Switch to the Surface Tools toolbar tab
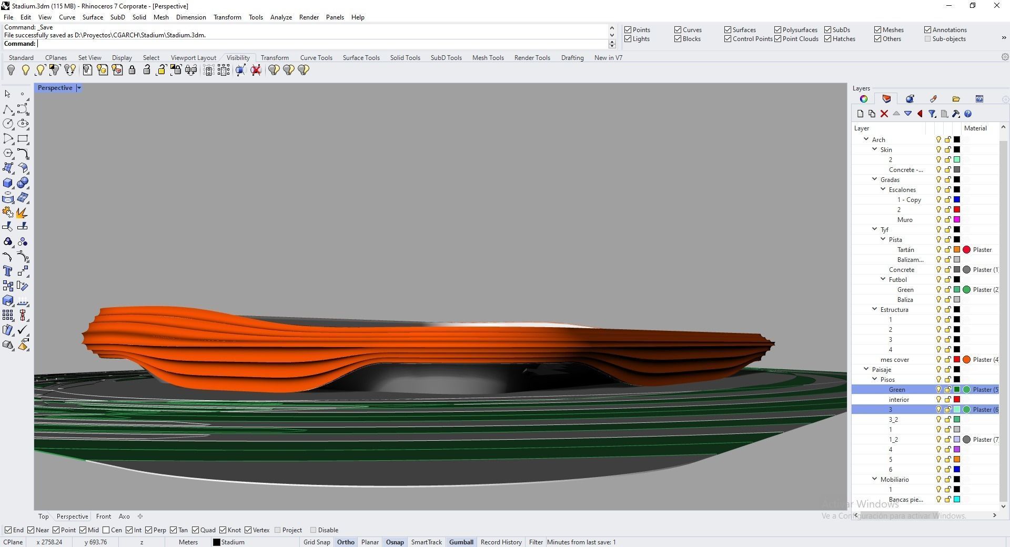This screenshot has height=547, width=1010. [x=361, y=58]
